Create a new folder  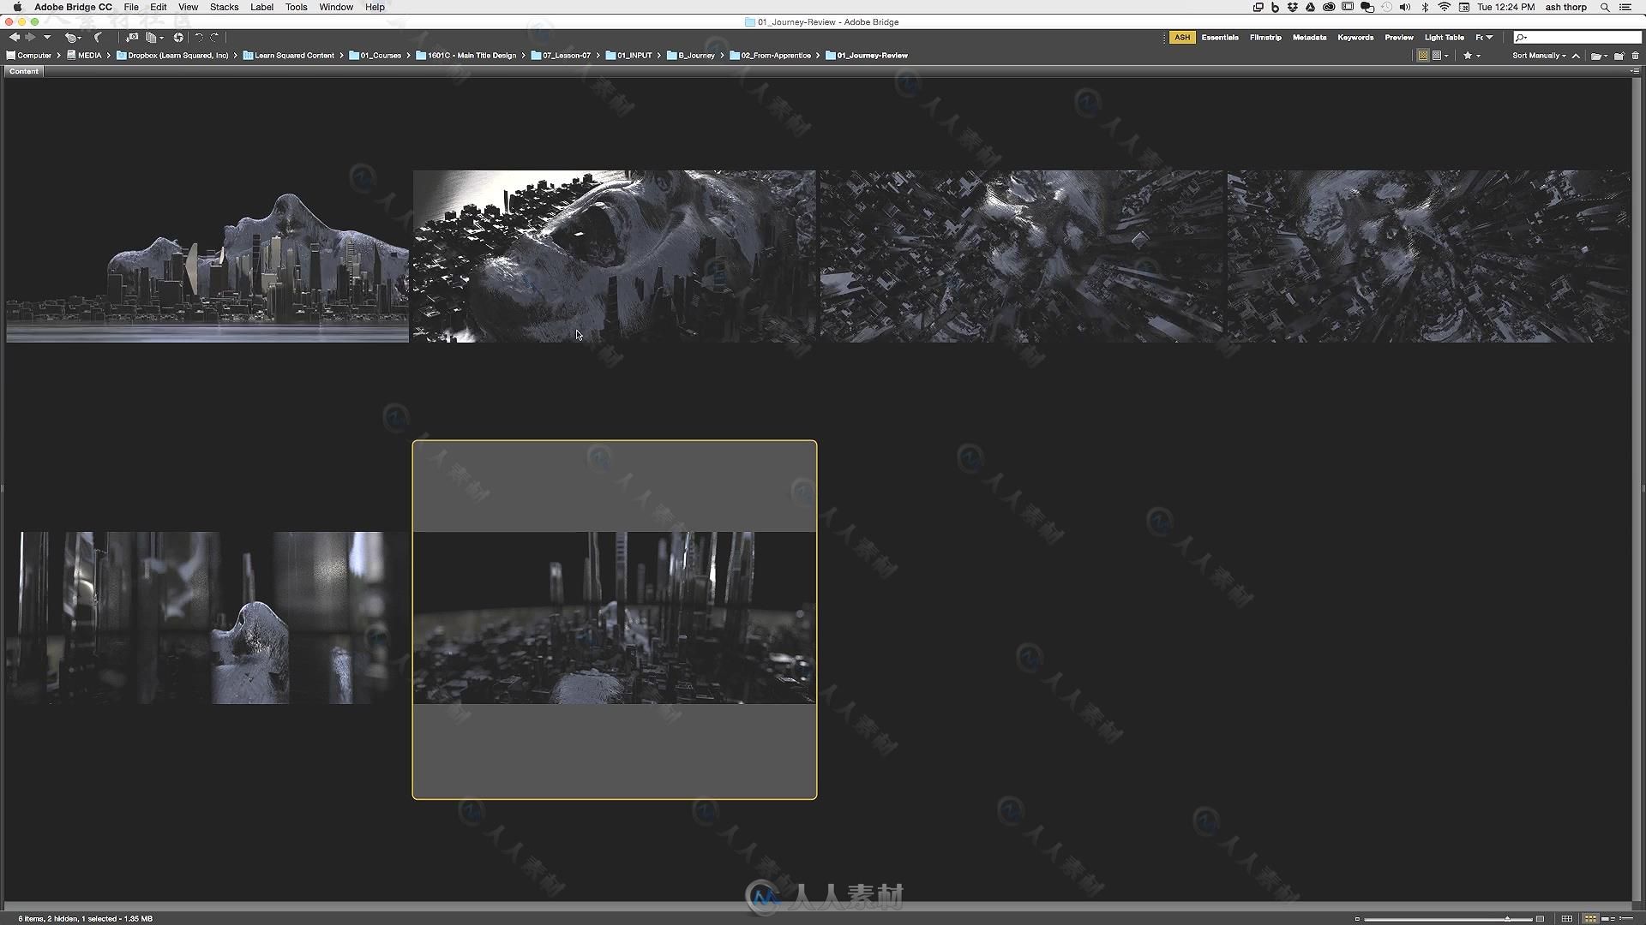tap(1619, 56)
